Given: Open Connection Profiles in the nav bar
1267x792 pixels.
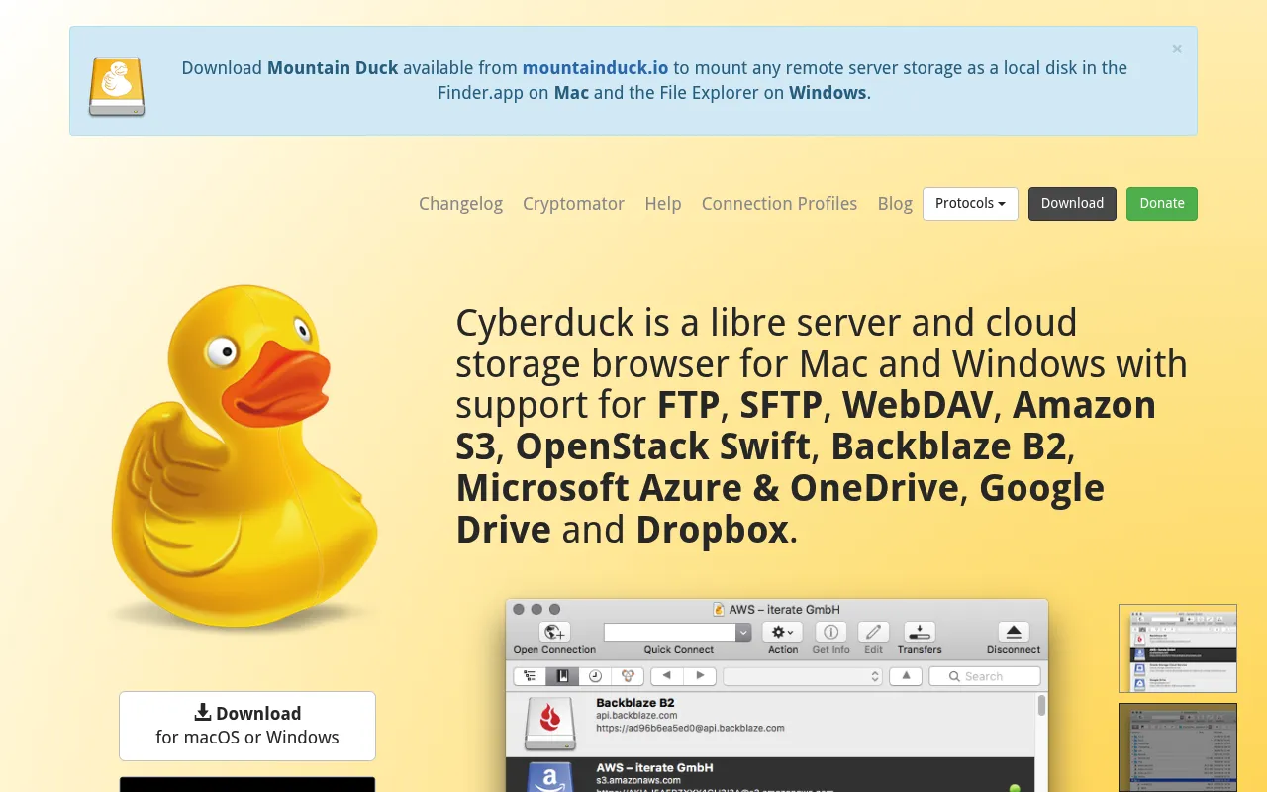Looking at the screenshot, I should coord(779,203).
